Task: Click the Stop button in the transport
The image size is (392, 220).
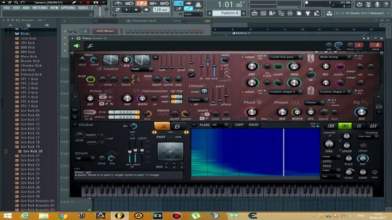Action: (136, 10)
